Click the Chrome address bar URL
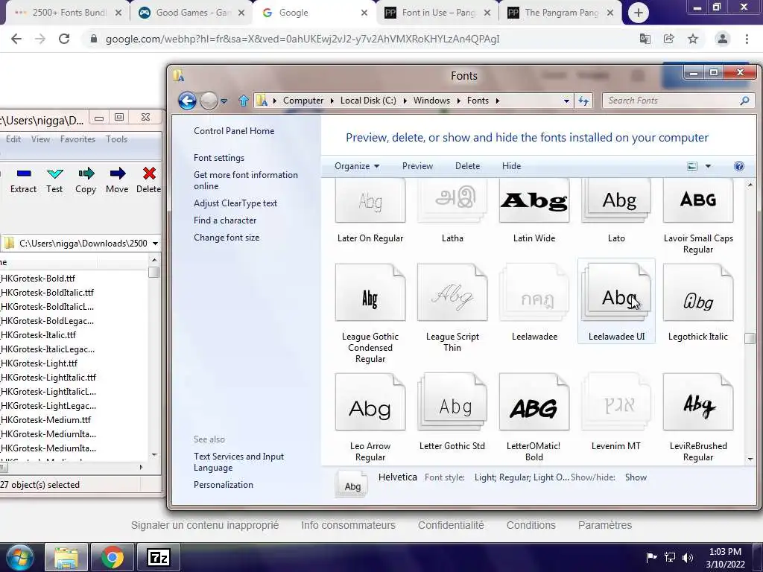Screen dimensions: 763x572 [303, 39]
